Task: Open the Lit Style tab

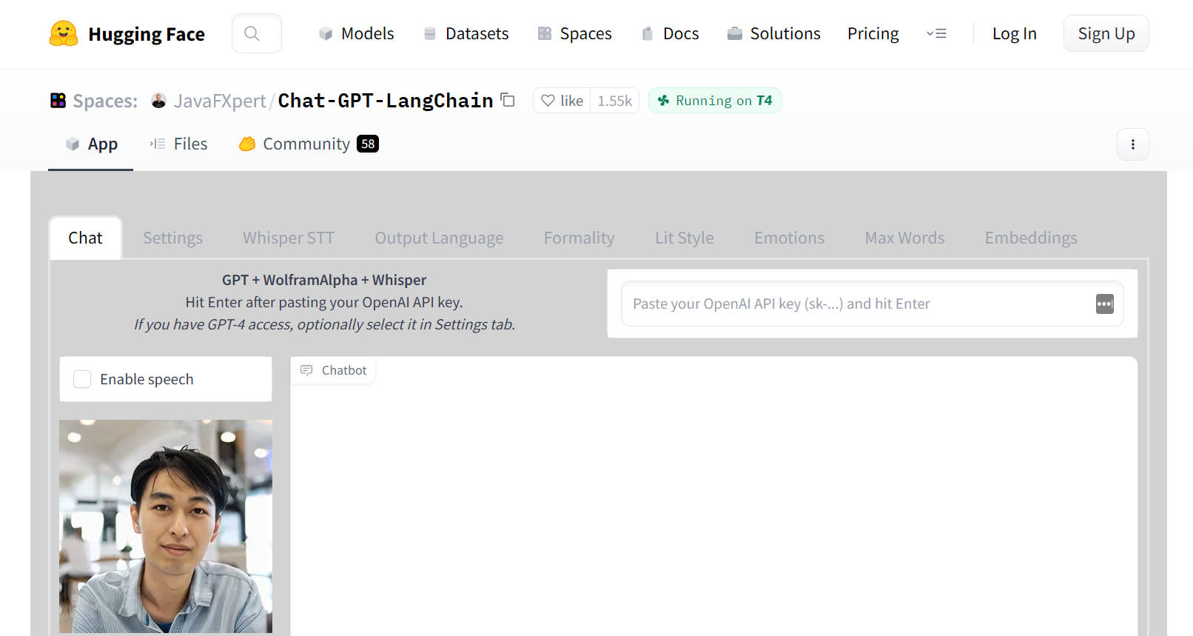Action: (685, 238)
